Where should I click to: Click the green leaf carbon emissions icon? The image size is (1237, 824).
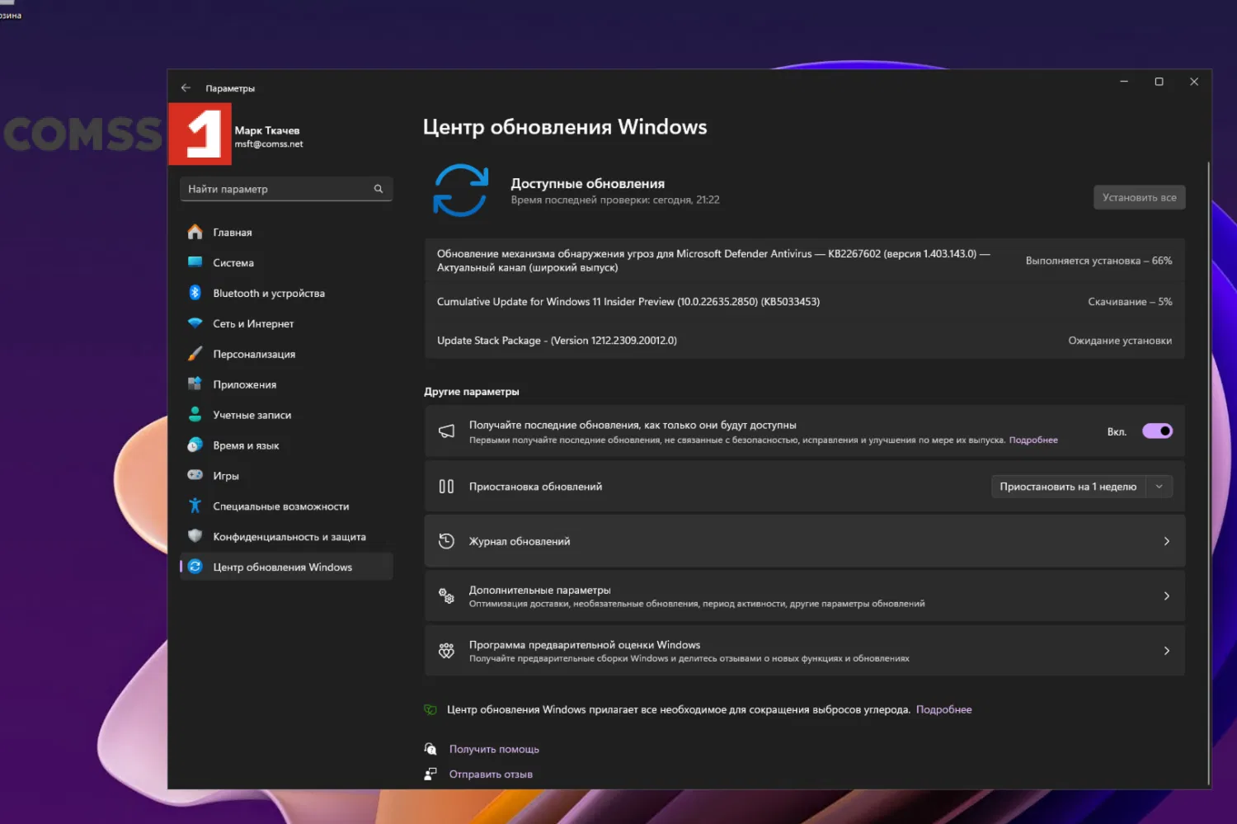pyautogui.click(x=430, y=709)
